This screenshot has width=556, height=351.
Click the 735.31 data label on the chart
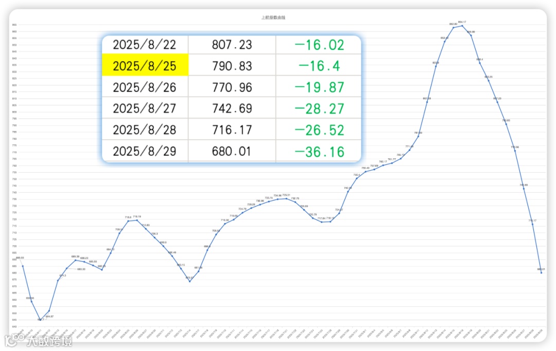(x=286, y=195)
